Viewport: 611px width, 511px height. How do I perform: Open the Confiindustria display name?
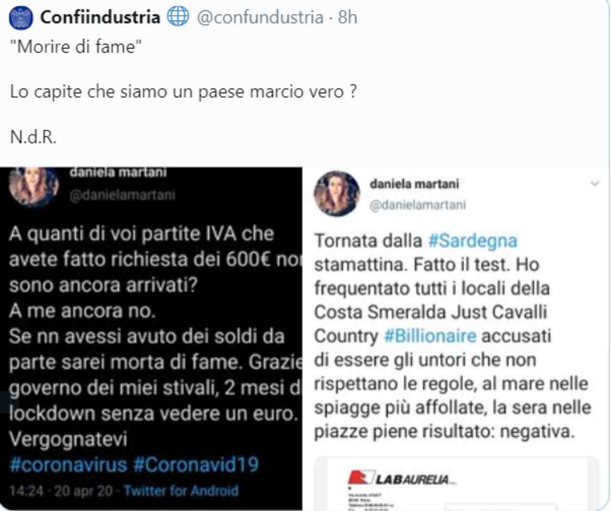click(100, 17)
